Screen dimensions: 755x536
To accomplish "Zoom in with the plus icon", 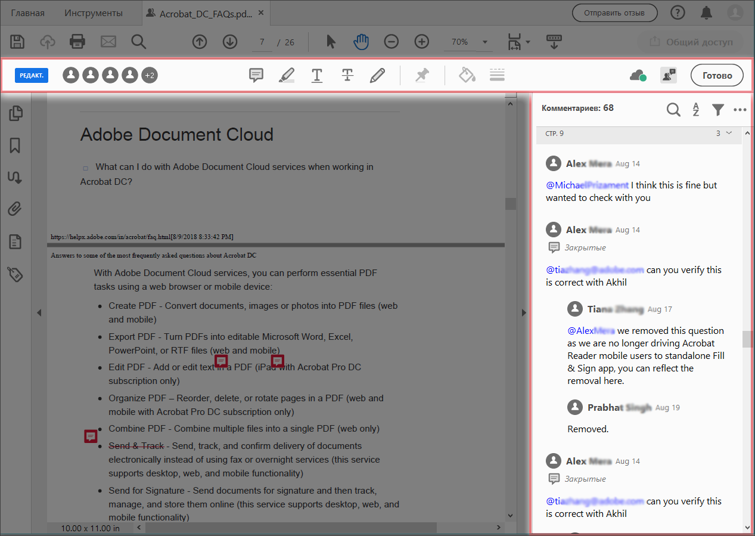I will (x=421, y=42).
